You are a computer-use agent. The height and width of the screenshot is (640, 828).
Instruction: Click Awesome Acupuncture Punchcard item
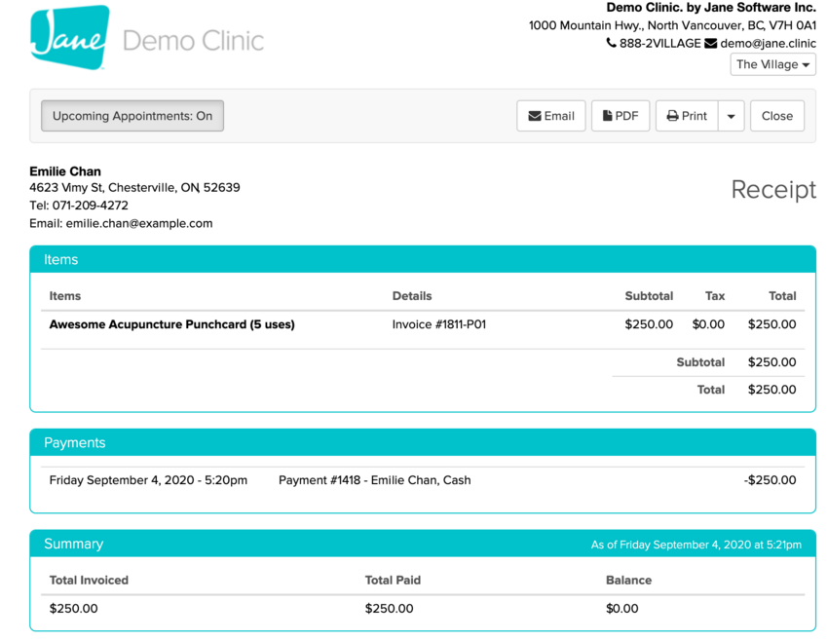pos(171,324)
